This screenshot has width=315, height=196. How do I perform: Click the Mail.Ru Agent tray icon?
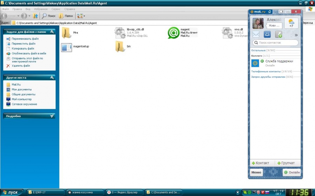tap(250, 193)
